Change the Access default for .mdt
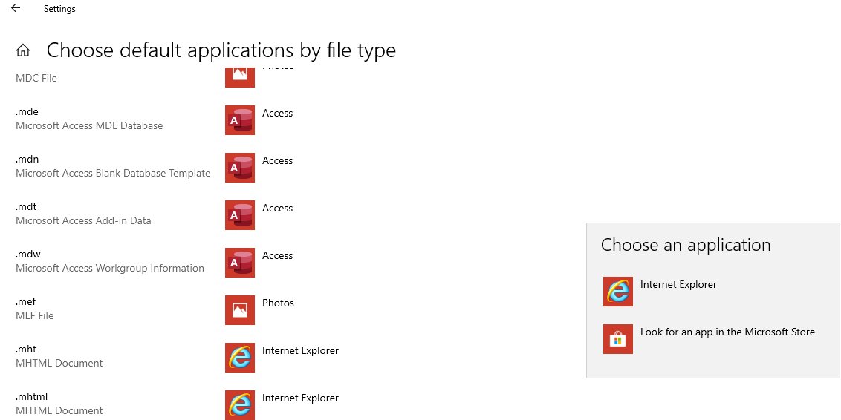The width and height of the screenshot is (841, 420). 277,208
